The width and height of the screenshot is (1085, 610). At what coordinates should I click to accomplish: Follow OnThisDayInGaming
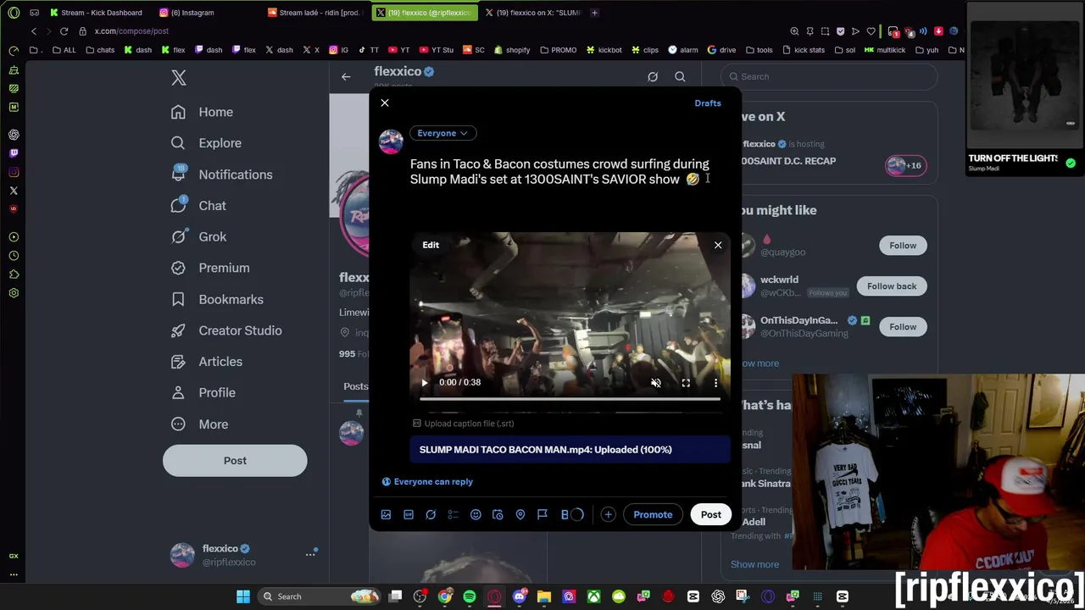click(x=903, y=327)
